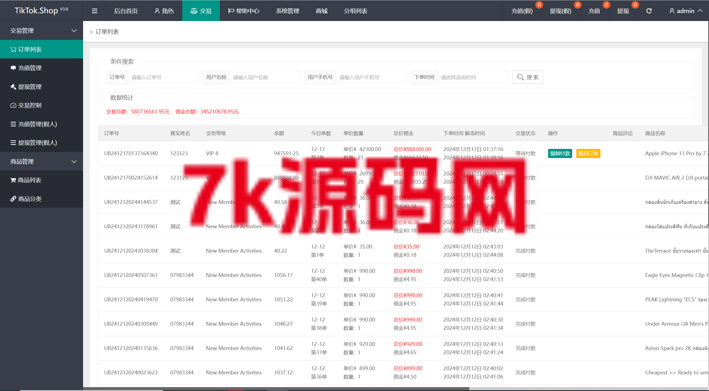Click the user icon beside admin
709x391 pixels.
(x=672, y=11)
